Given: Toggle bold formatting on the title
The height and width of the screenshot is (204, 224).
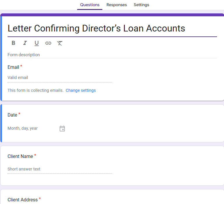Looking at the screenshot, I should (13, 43).
